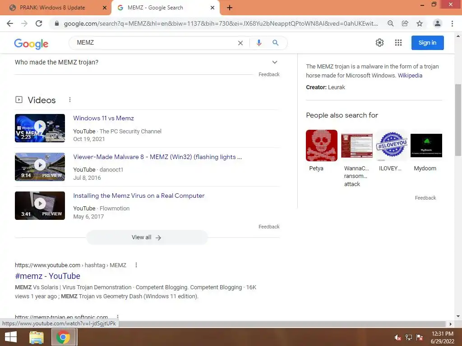Image resolution: width=462 pixels, height=346 pixels.
Task: Bookmark this page with the star
Action: (x=420, y=23)
